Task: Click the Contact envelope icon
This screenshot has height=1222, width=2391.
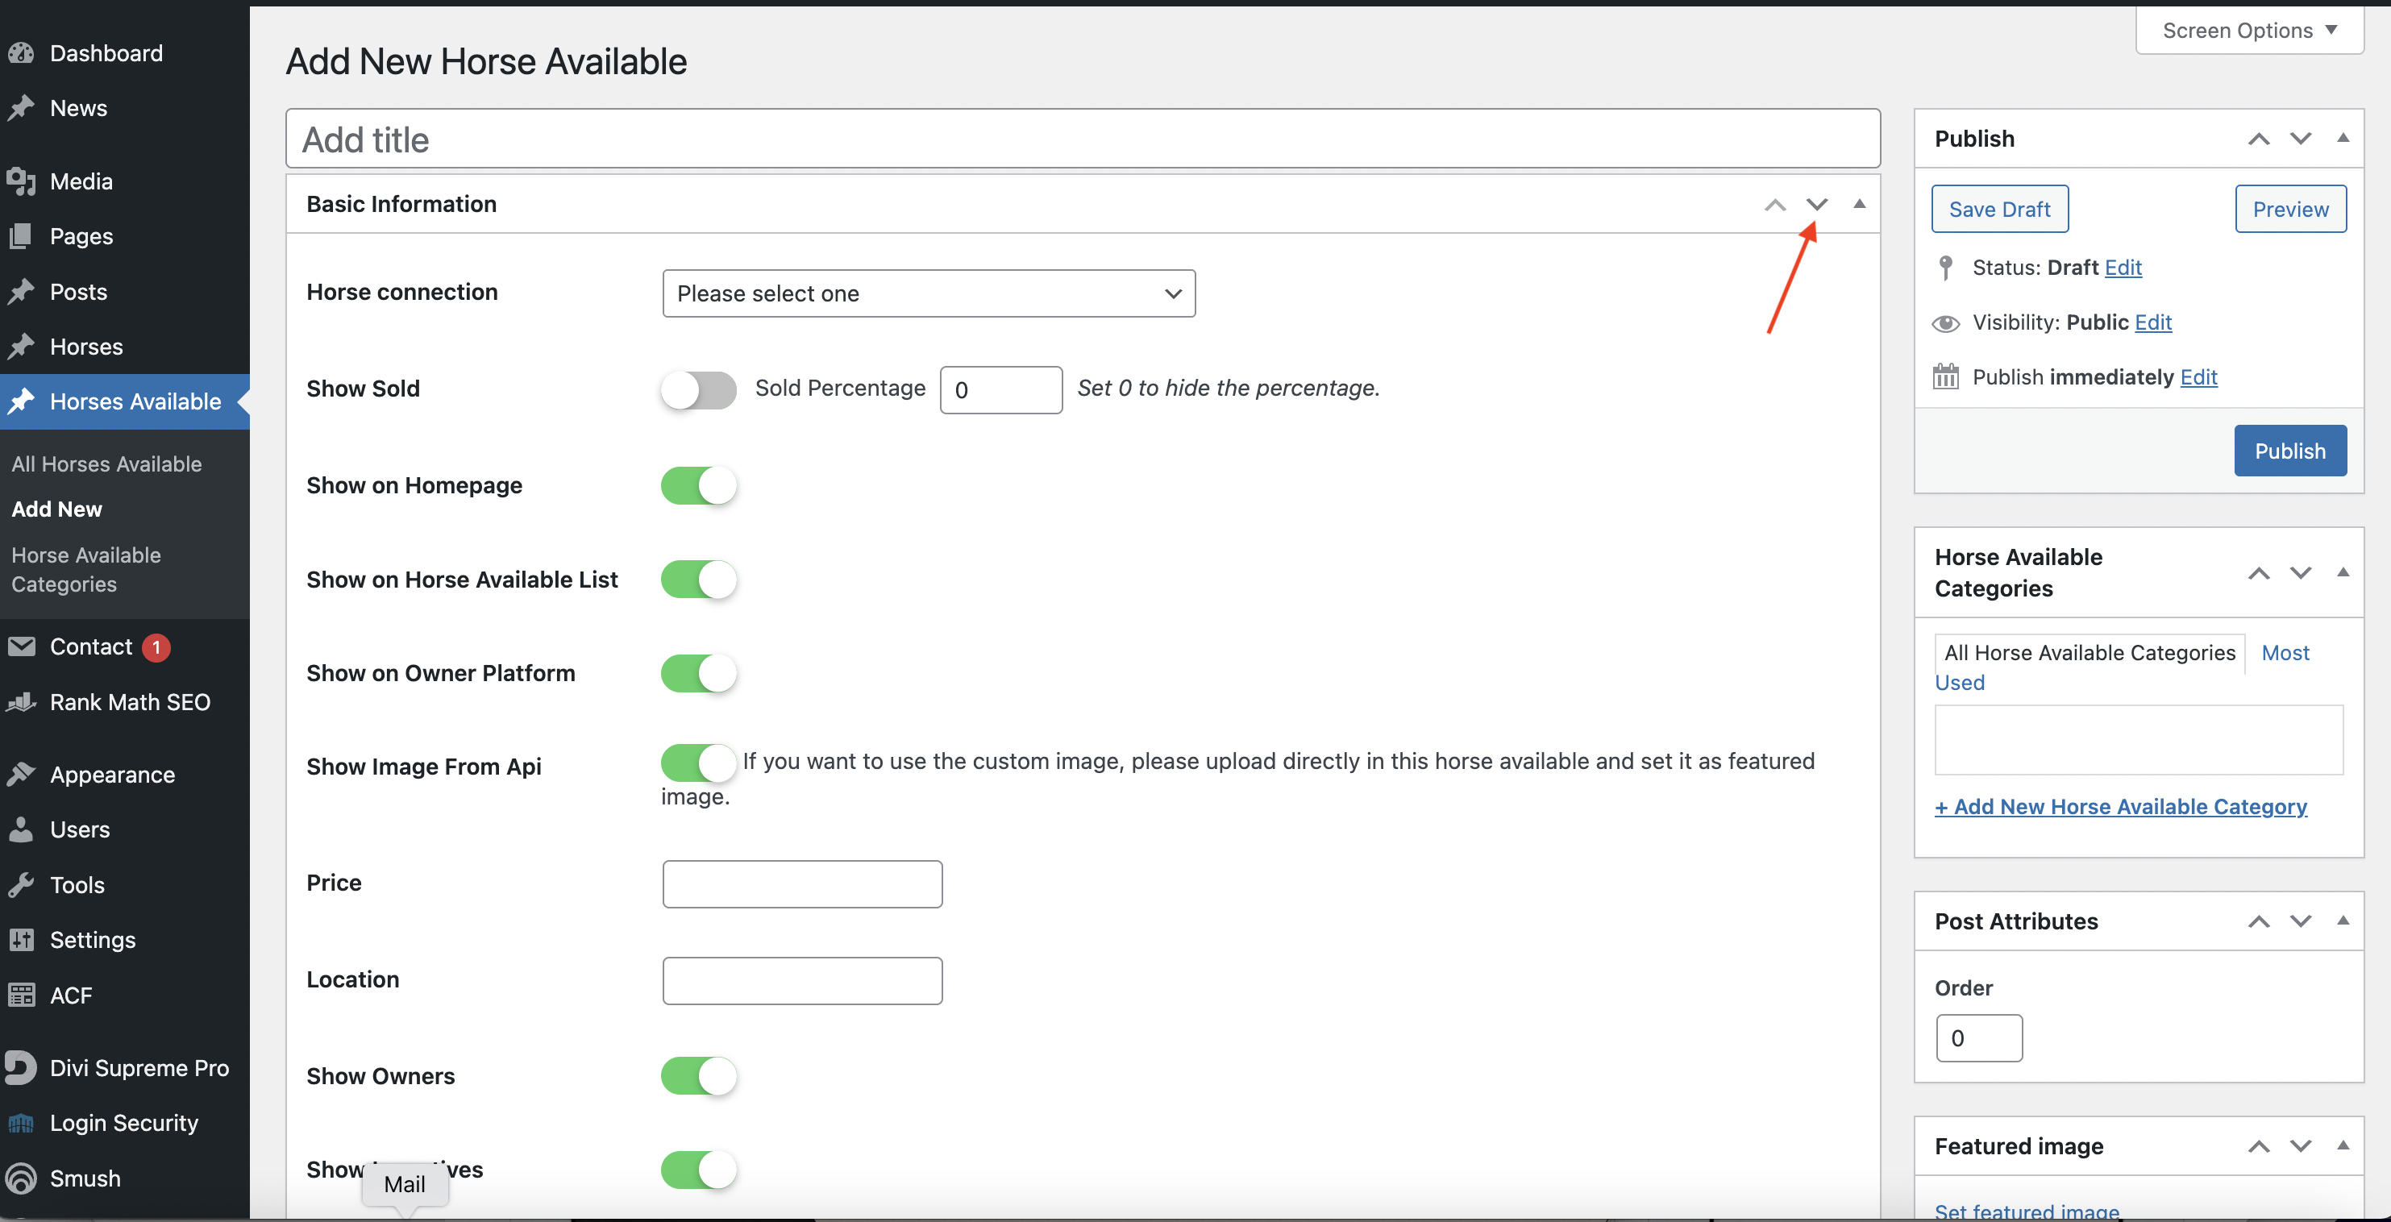Action: click(x=21, y=646)
